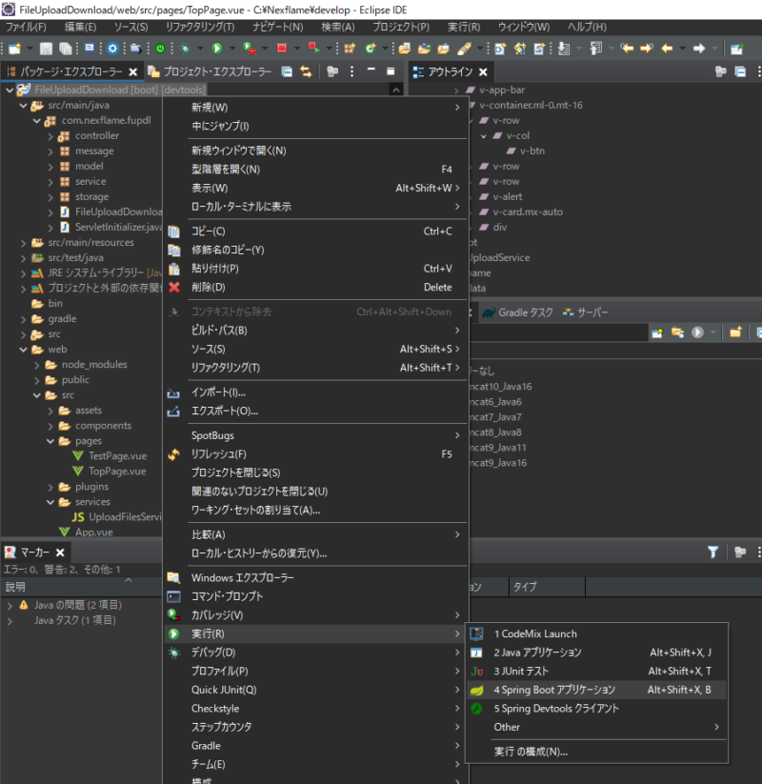
Task: Select TopPage.vue file in the tree
Action: 116,472
